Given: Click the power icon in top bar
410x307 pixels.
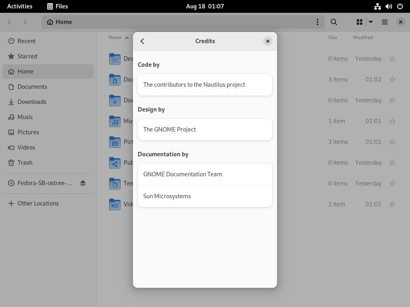Looking at the screenshot, I should (400, 6).
